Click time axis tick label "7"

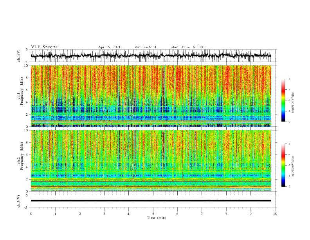click(202, 214)
